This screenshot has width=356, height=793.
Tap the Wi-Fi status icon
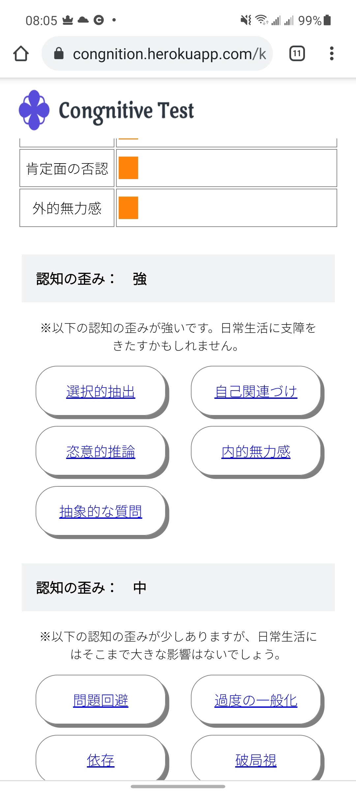tap(262, 20)
